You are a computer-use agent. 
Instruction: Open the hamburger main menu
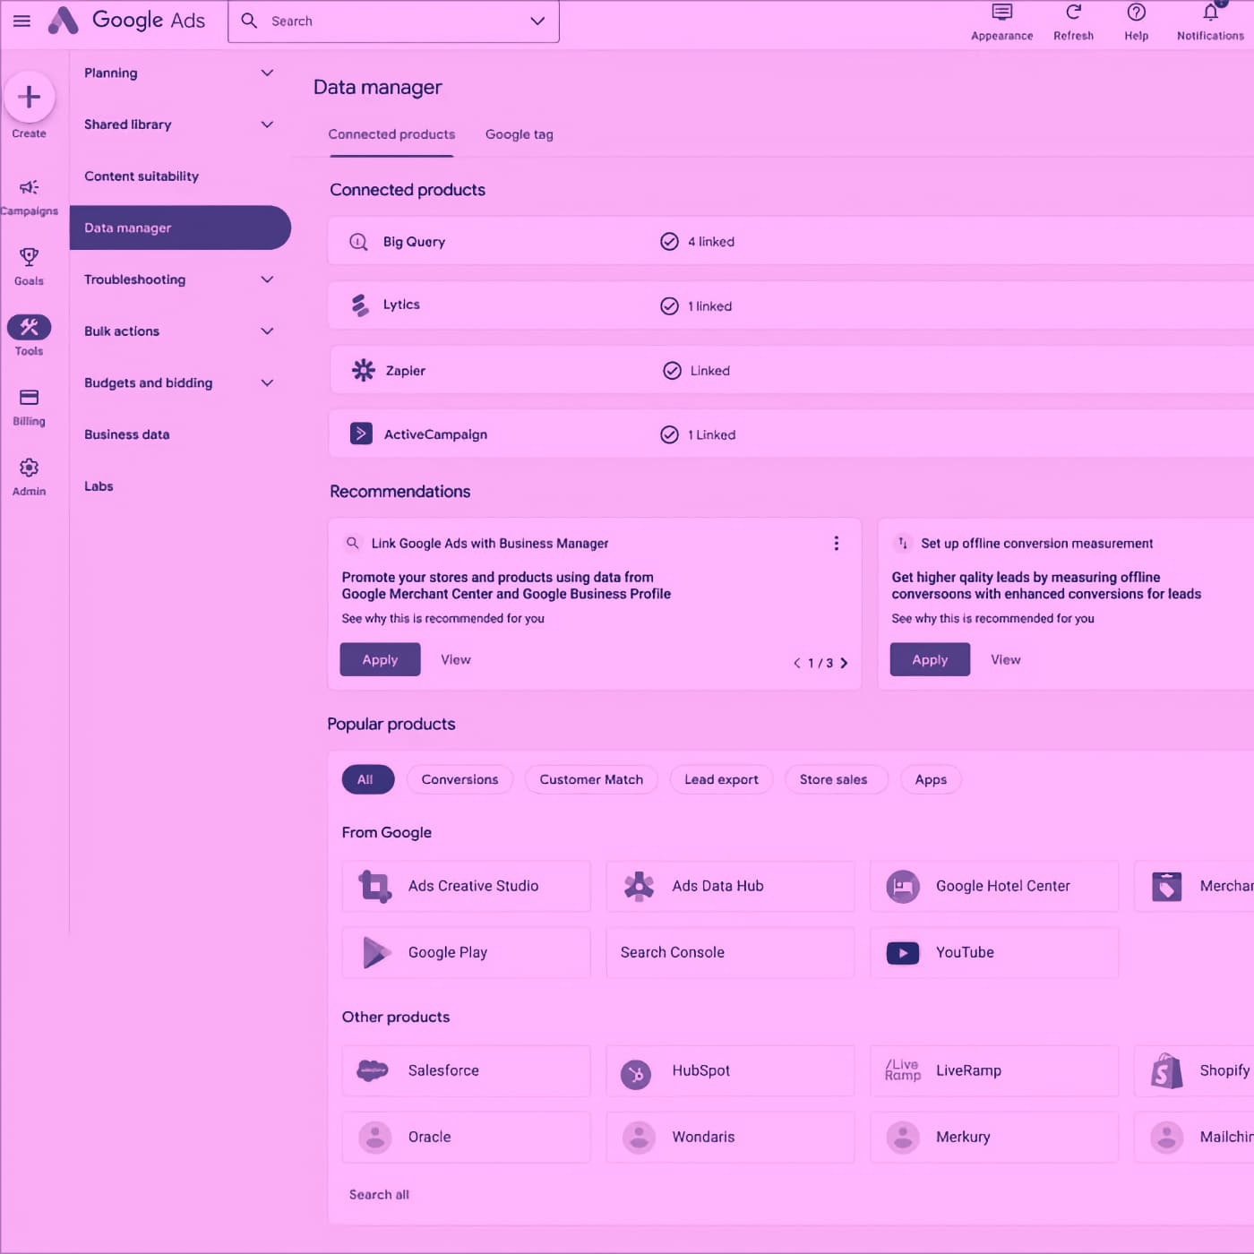(x=21, y=21)
